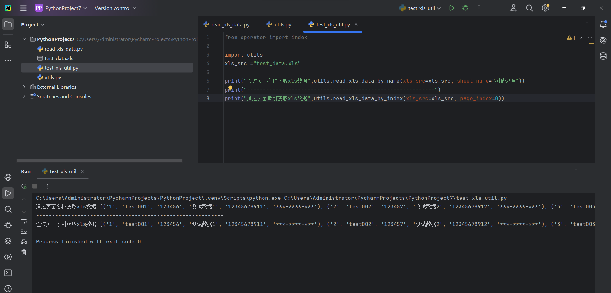Run the current script with green play button
This screenshot has height=293, width=611.
tap(452, 8)
